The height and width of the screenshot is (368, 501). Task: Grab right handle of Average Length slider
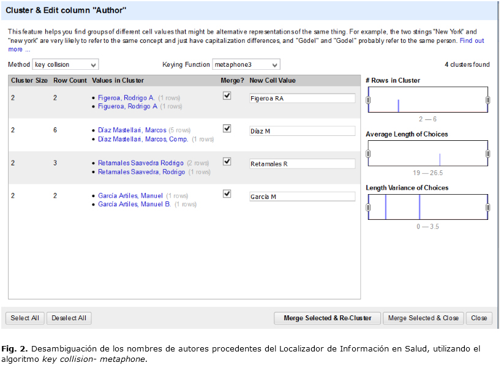(488, 154)
